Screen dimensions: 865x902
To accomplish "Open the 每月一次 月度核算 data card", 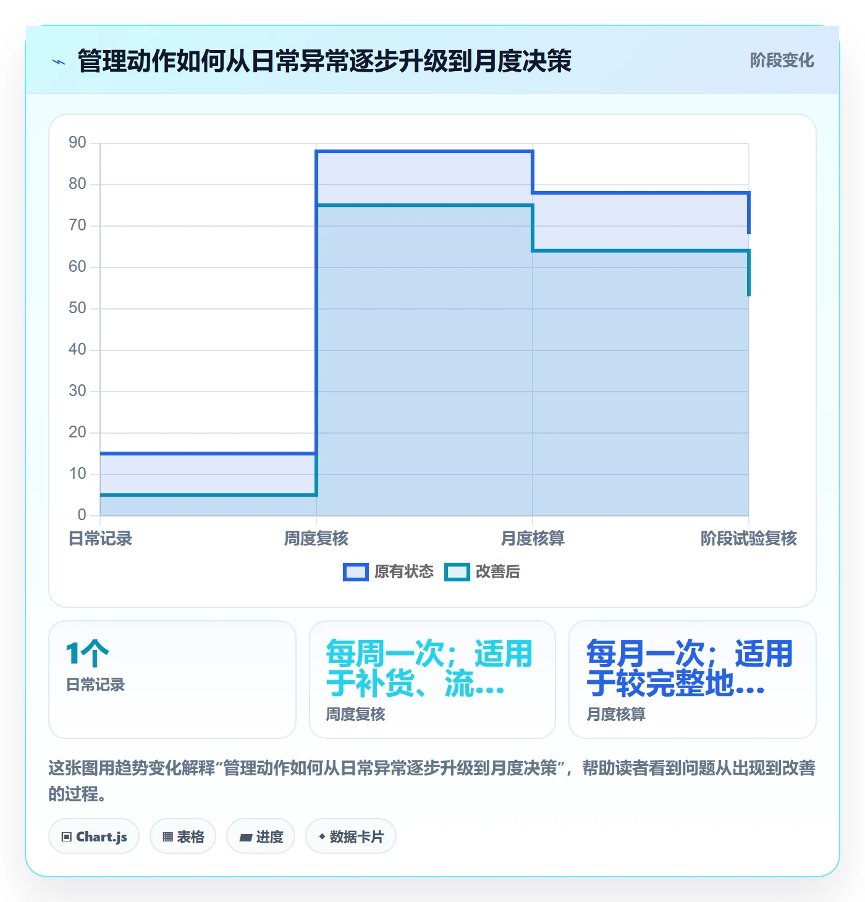I will 693,680.
